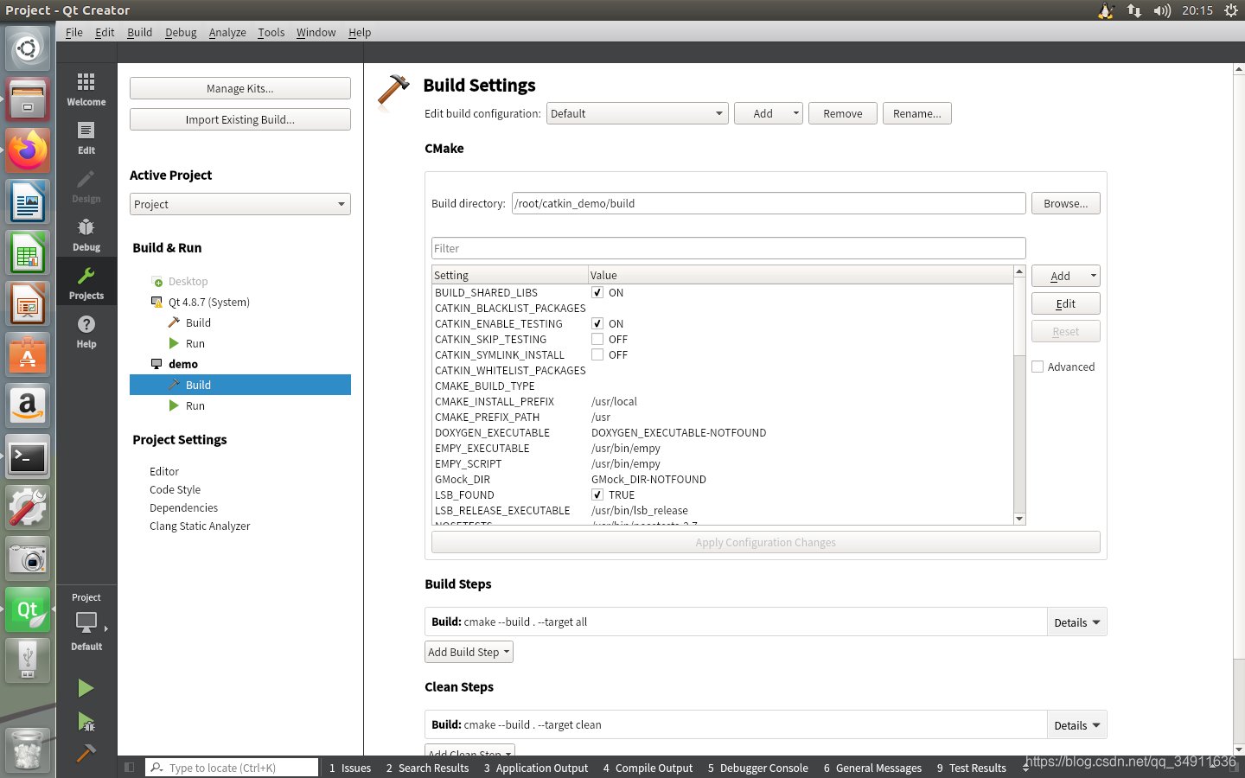
Task: Enable CATKIN_SKIP_TESTING checkbox
Action: coord(597,339)
